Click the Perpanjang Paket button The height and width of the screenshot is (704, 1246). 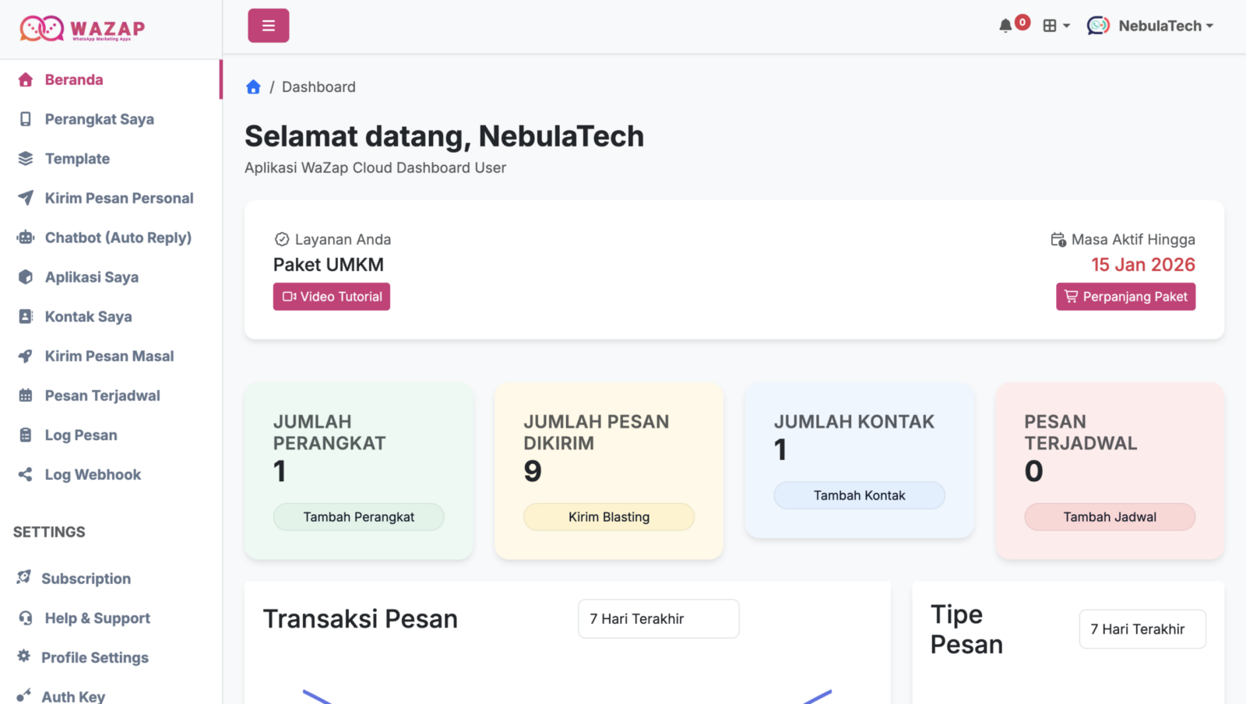point(1125,297)
